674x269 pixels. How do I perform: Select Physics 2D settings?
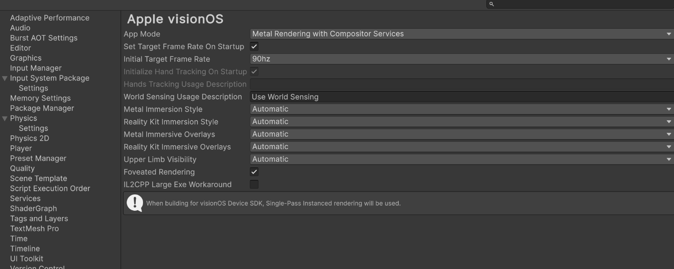click(29, 139)
